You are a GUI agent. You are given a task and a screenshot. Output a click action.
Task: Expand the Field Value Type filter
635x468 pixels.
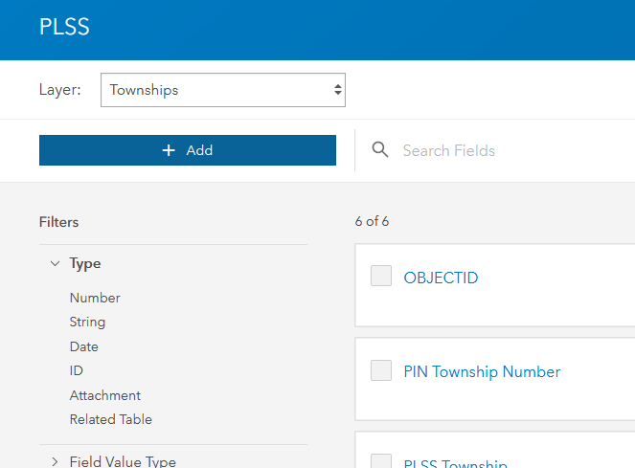pyautogui.click(x=56, y=461)
